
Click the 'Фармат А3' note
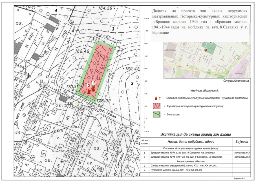click(239, 178)
